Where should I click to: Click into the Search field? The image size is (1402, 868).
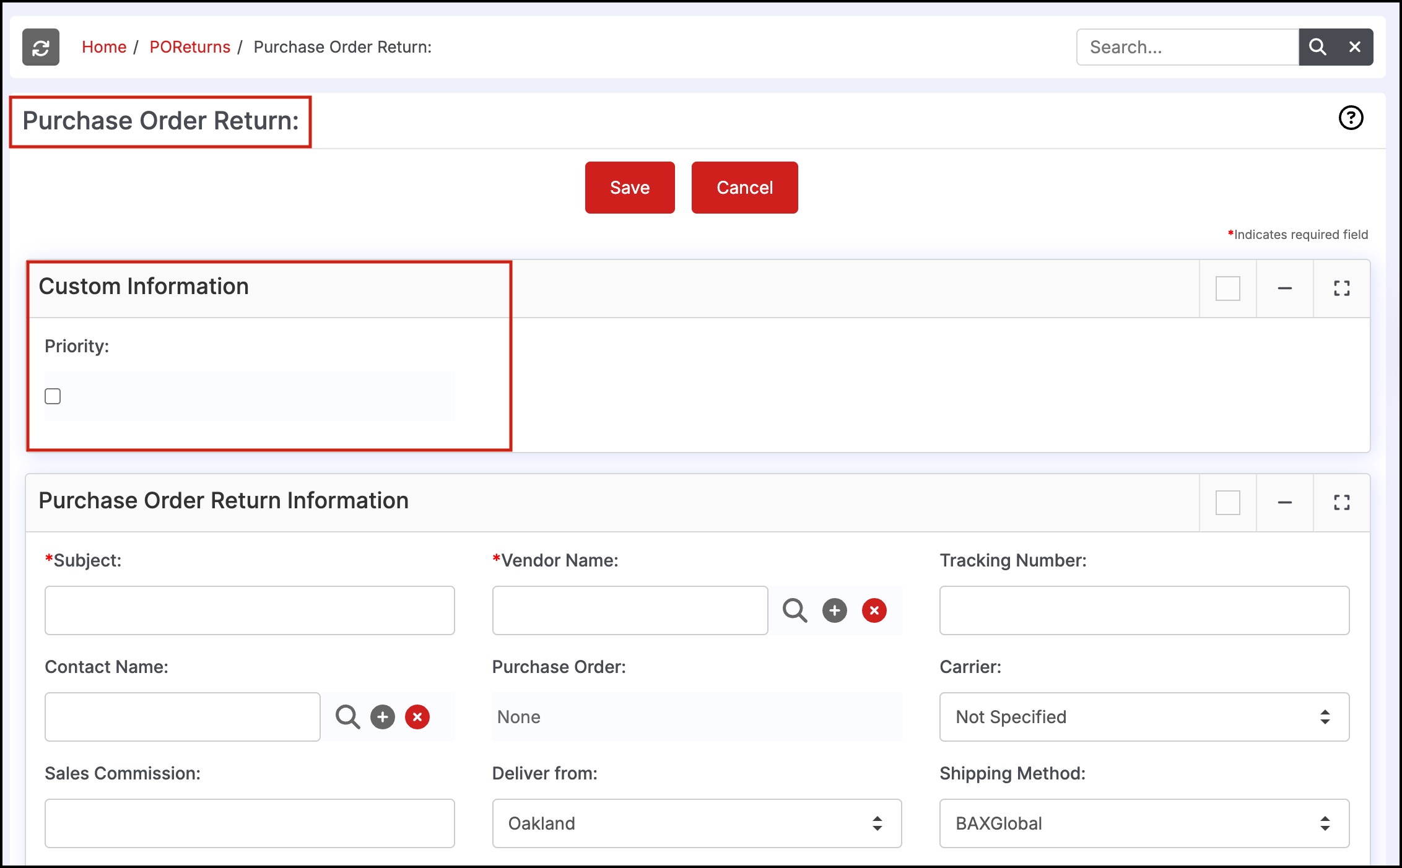(x=1187, y=47)
